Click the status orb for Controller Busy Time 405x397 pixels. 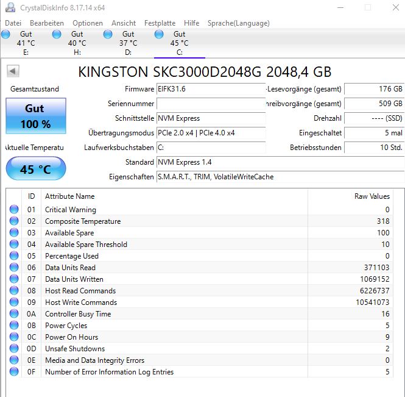(14, 313)
